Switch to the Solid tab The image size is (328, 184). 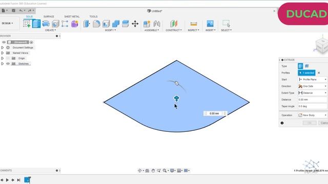click(29, 16)
